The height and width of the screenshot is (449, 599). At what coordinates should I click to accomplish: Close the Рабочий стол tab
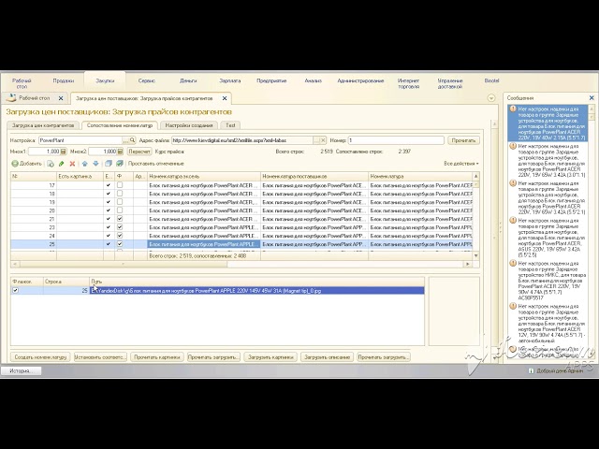click(x=61, y=98)
